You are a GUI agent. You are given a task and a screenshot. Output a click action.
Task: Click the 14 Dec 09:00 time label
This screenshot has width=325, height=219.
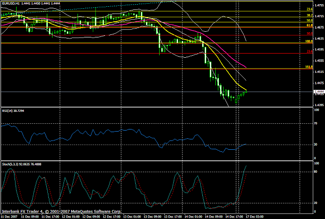[x=213, y=216]
